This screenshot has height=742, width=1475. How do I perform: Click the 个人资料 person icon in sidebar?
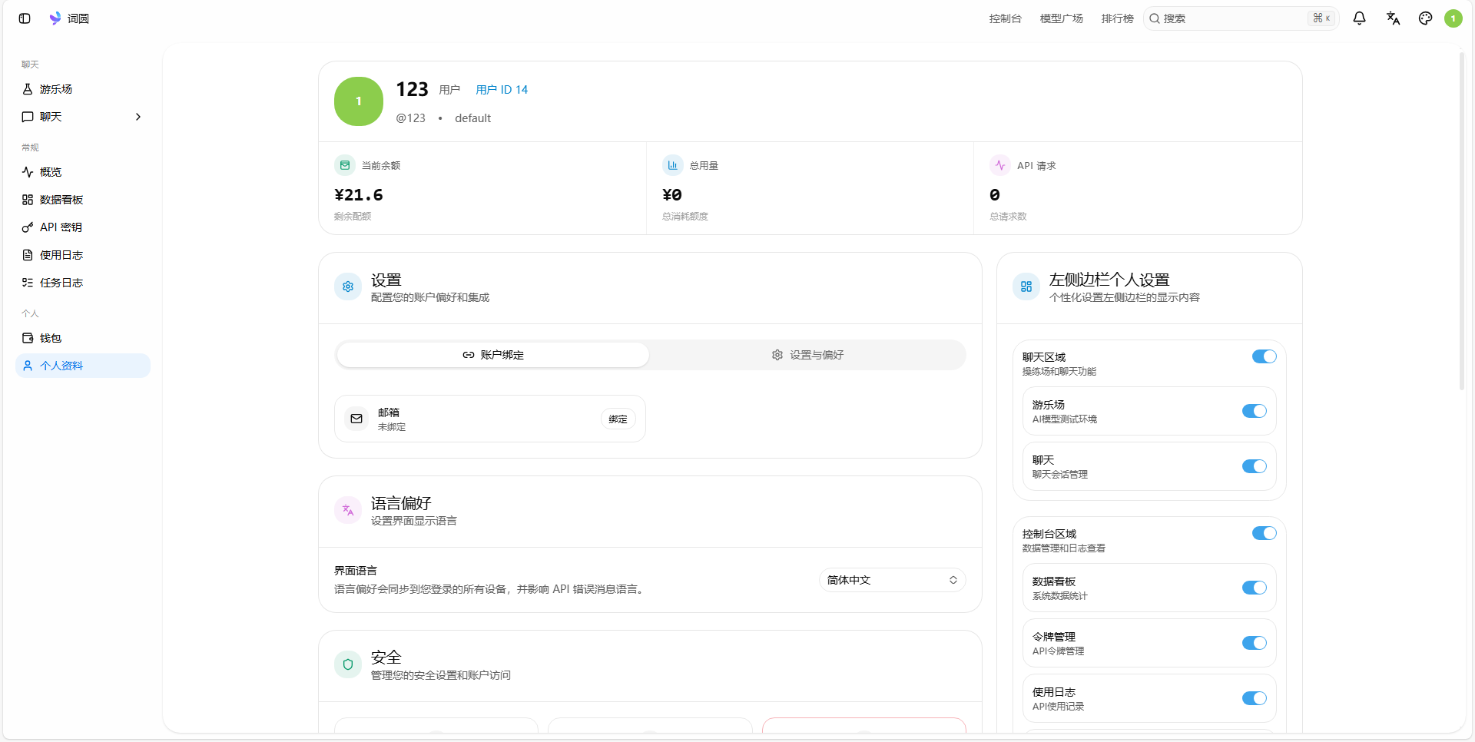[x=28, y=366]
